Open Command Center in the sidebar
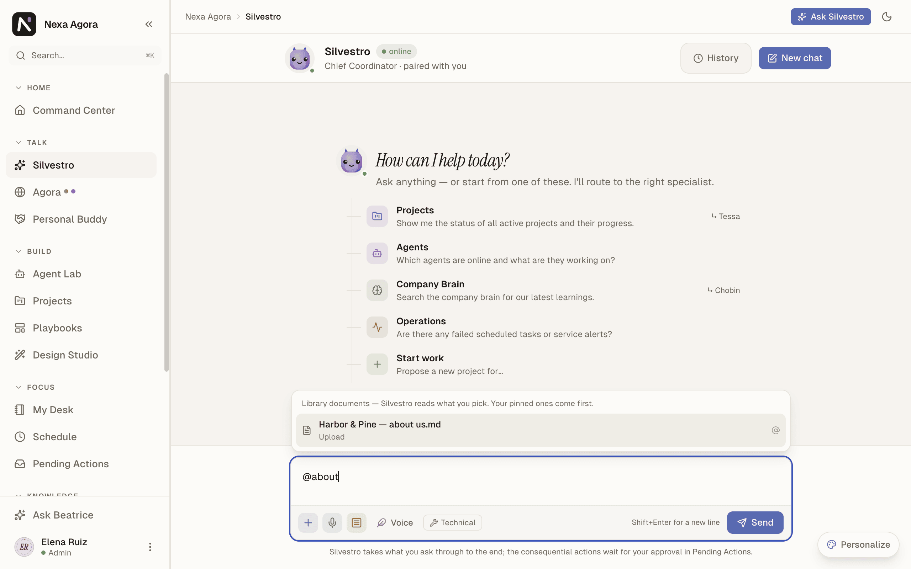Image resolution: width=911 pixels, height=569 pixels. coord(81,110)
